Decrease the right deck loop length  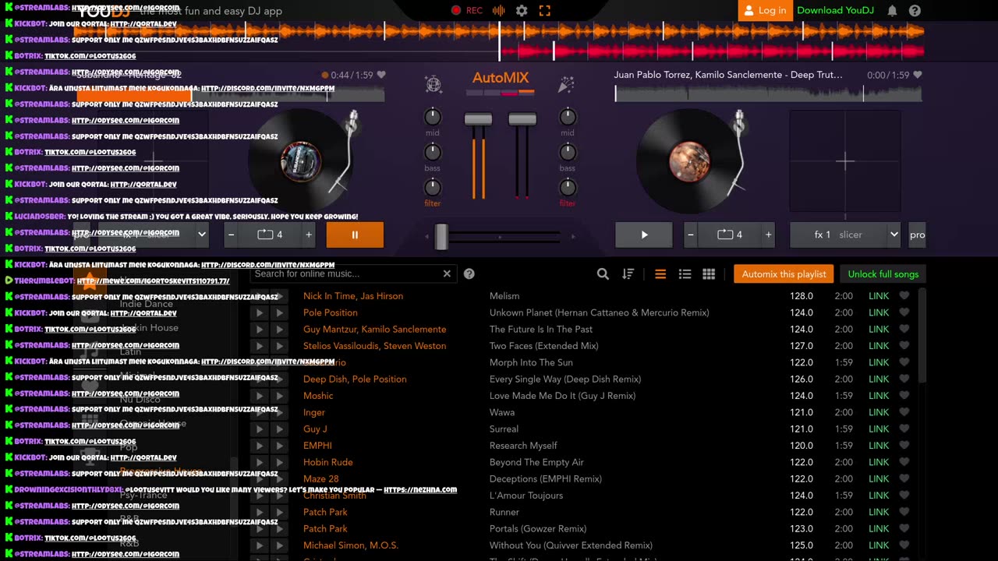(x=690, y=235)
